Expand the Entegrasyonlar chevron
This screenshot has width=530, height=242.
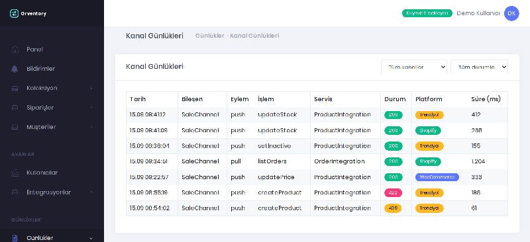[x=91, y=192]
